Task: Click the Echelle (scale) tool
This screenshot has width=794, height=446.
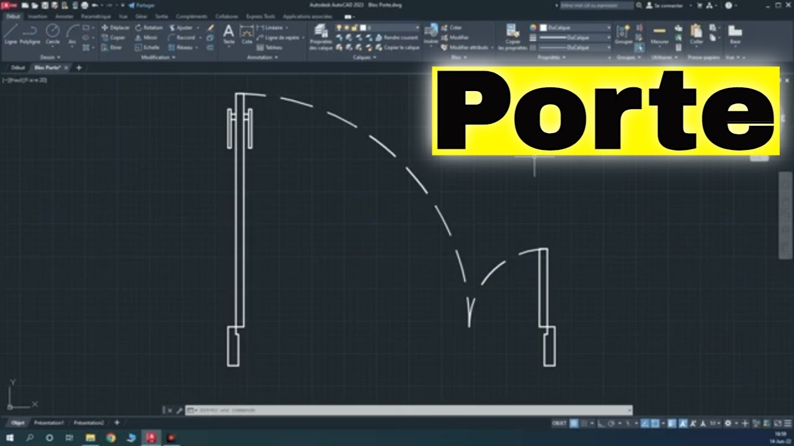Action: coord(148,47)
